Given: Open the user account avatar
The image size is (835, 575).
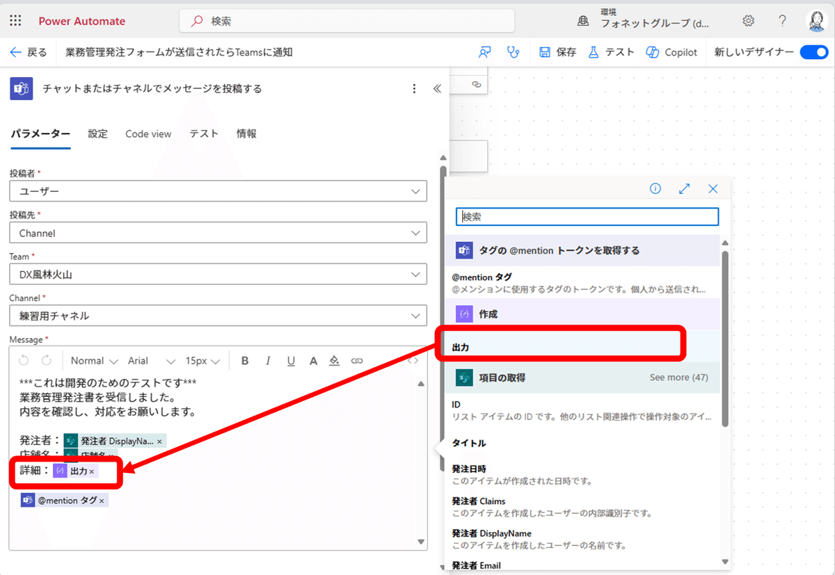Looking at the screenshot, I should point(816,21).
